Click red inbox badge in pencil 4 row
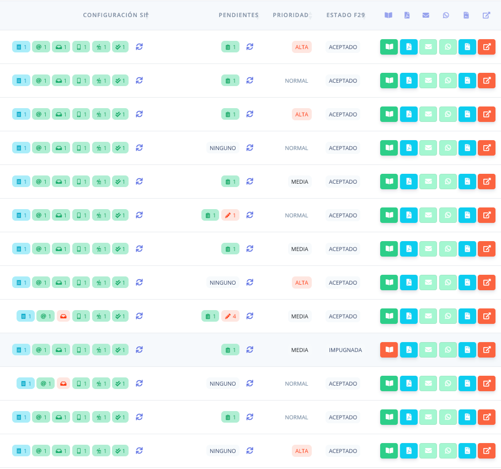This screenshot has height=469, width=501. 63,316
